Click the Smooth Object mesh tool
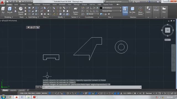The height and width of the screenshot is (99, 177). tap(21, 9)
